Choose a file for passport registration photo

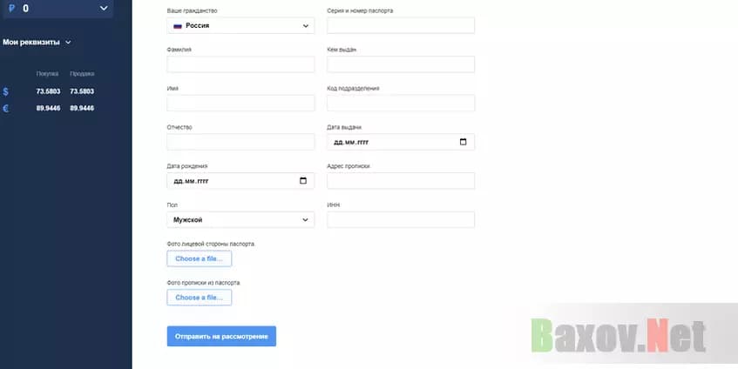[199, 298]
